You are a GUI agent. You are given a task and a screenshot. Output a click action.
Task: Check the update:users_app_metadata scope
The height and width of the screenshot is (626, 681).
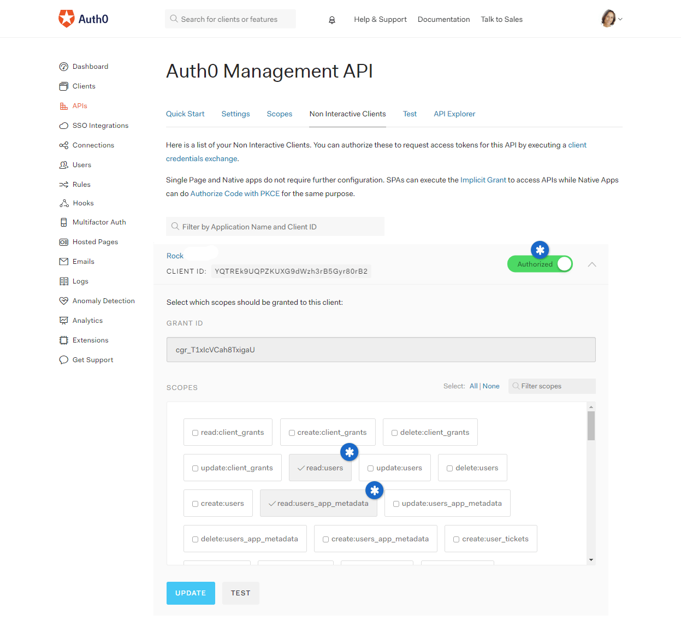point(396,504)
